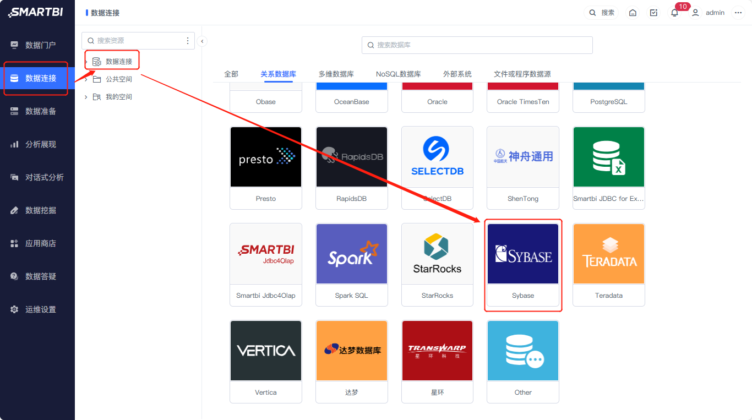The height and width of the screenshot is (420, 752).
Task: Open 运维设置 in the sidebar
Action: tap(37, 309)
